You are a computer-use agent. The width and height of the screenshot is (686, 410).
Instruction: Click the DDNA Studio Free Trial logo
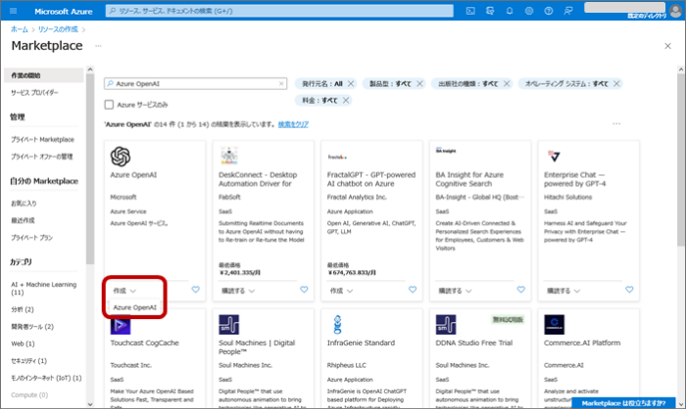click(446, 325)
